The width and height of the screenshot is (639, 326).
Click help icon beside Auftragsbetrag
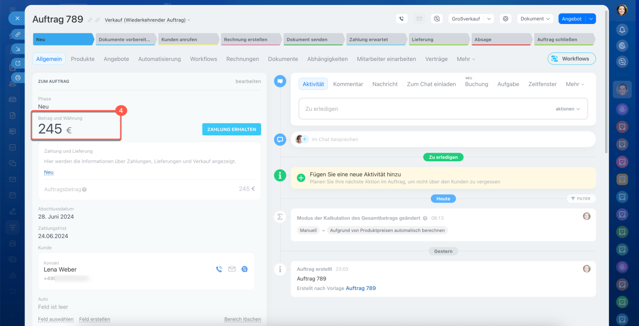pos(84,190)
